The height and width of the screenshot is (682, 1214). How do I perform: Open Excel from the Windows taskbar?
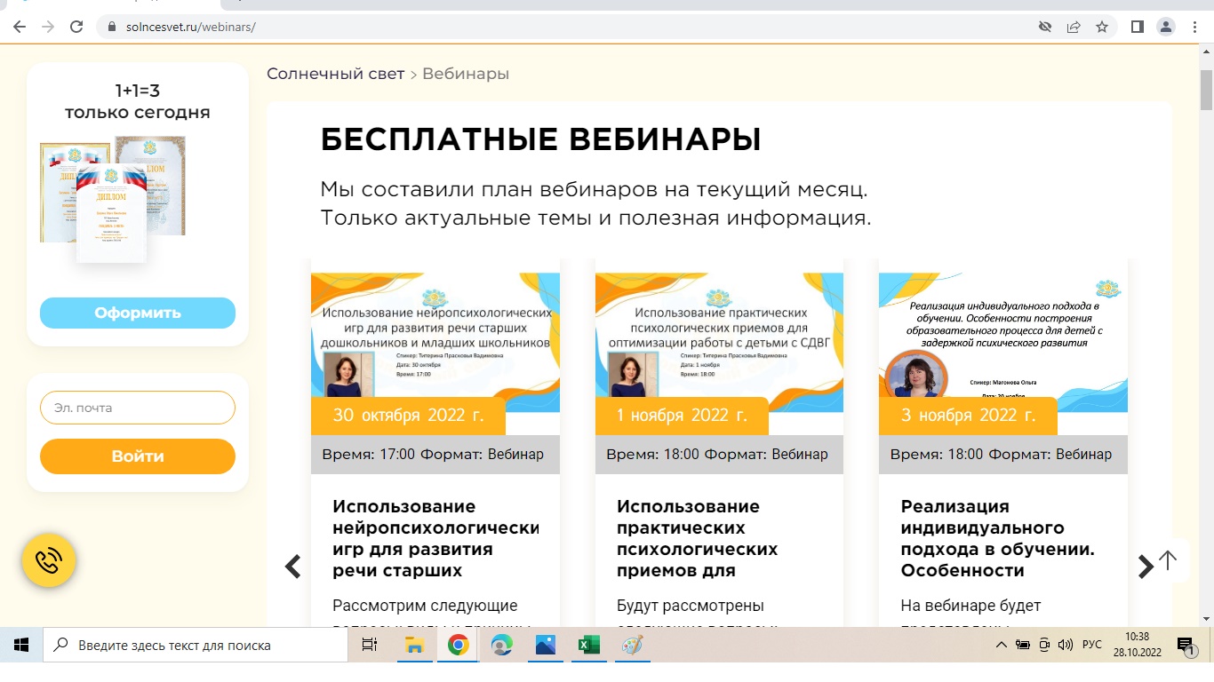click(588, 646)
